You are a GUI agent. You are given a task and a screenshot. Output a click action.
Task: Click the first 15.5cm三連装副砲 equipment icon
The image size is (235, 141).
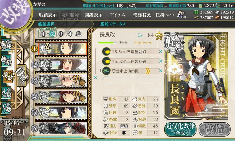pos(106,52)
